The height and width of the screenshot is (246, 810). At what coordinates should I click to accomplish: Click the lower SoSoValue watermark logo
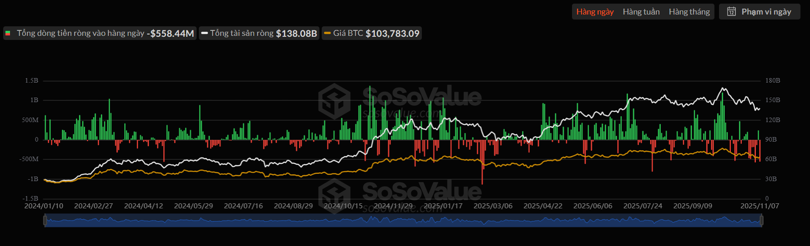click(334, 195)
